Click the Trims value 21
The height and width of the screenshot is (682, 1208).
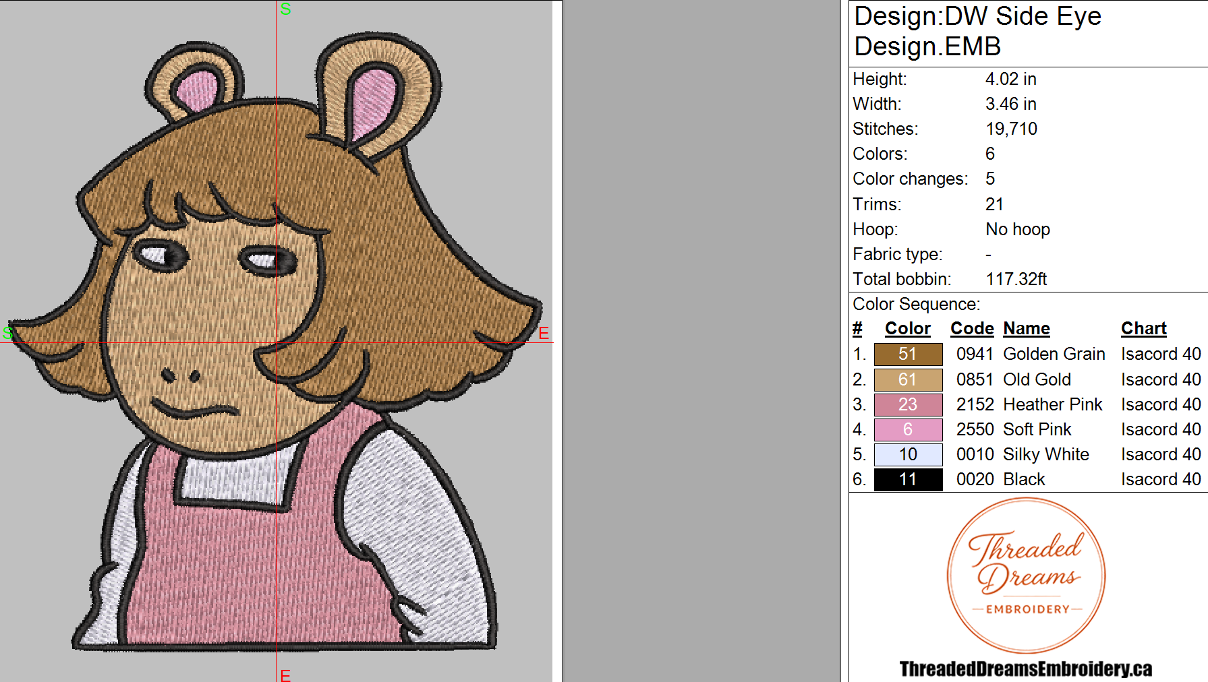pyautogui.click(x=994, y=204)
